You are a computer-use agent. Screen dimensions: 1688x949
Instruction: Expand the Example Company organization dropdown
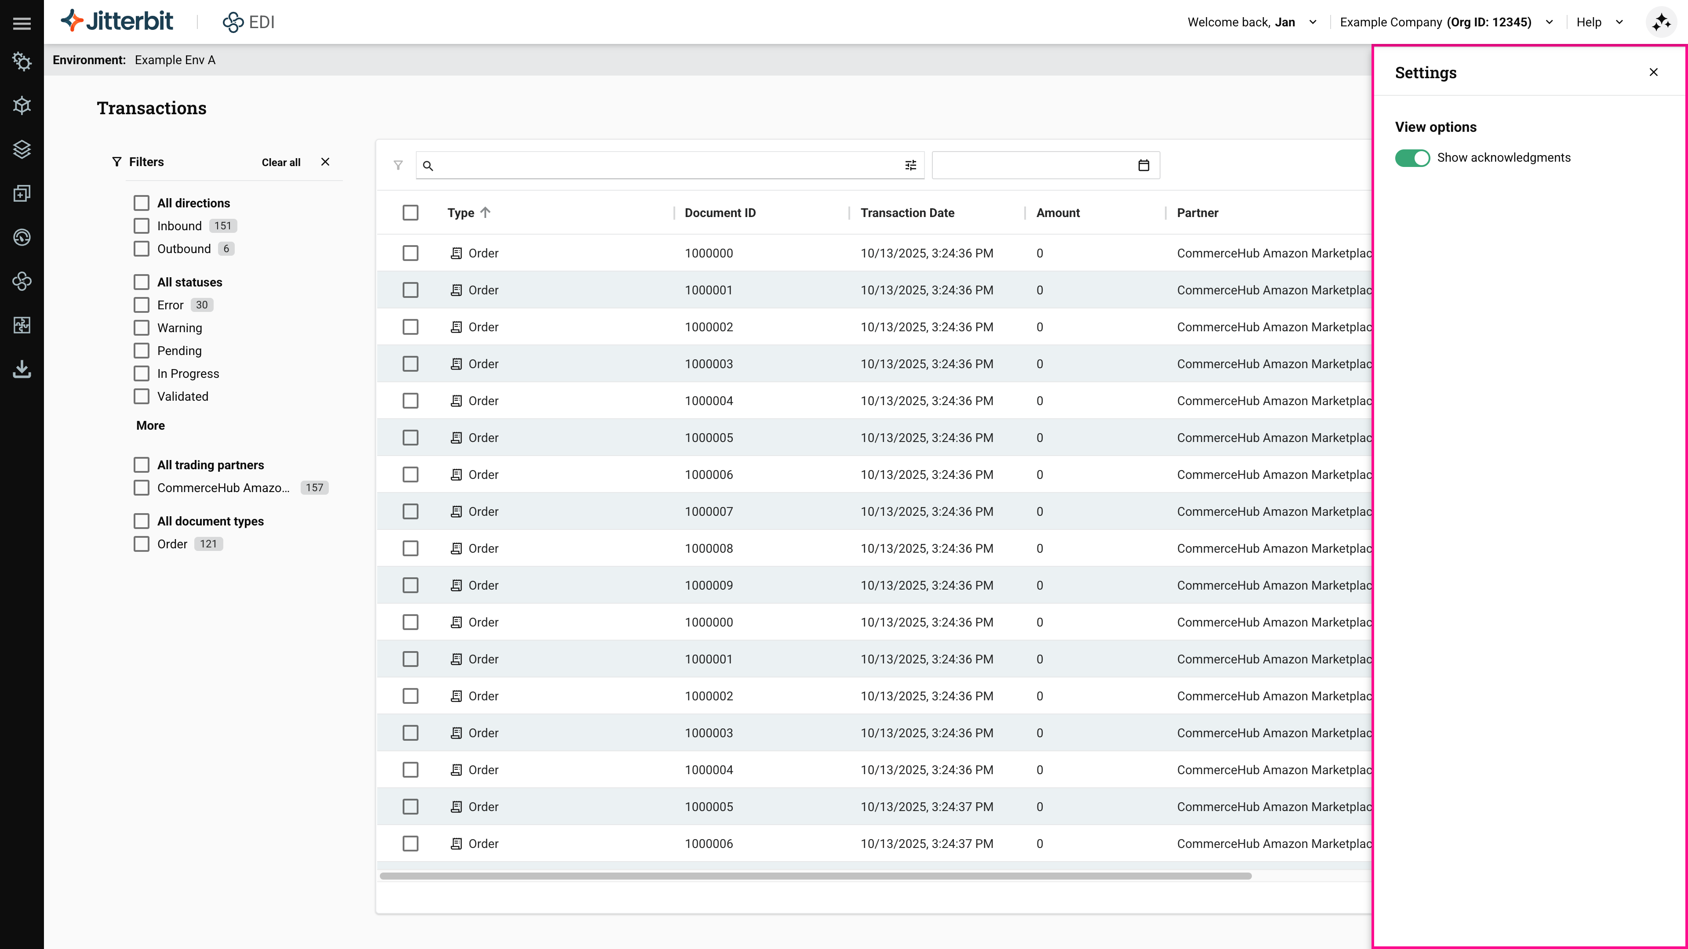1549,22
